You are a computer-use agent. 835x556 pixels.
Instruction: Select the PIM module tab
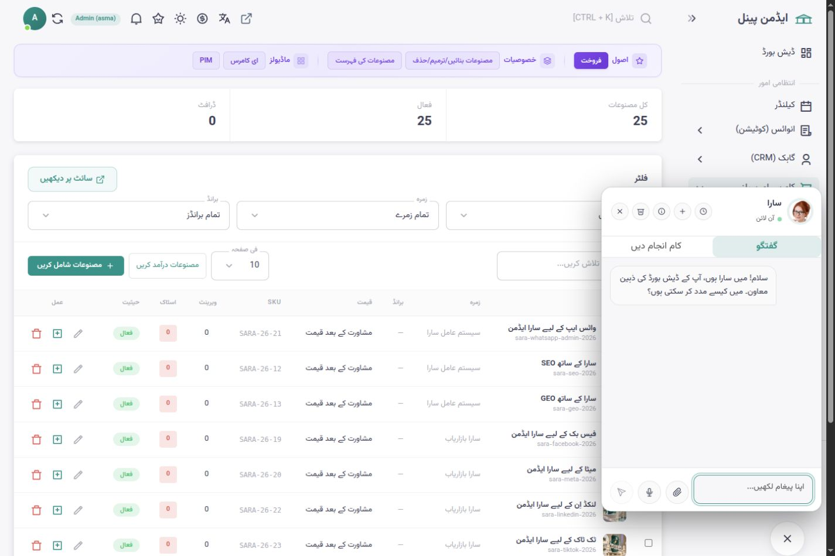pyautogui.click(x=206, y=60)
